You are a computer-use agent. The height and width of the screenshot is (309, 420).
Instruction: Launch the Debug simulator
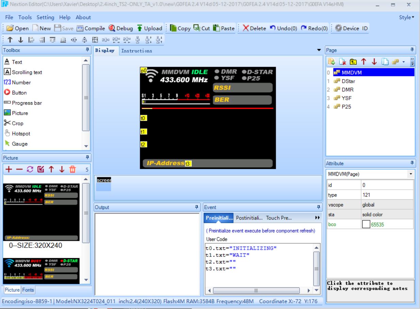tap(120, 28)
